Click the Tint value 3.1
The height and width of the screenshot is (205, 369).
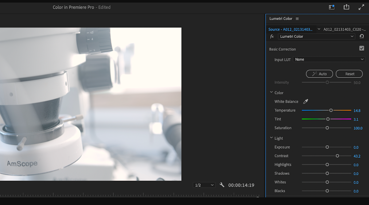tap(356, 119)
